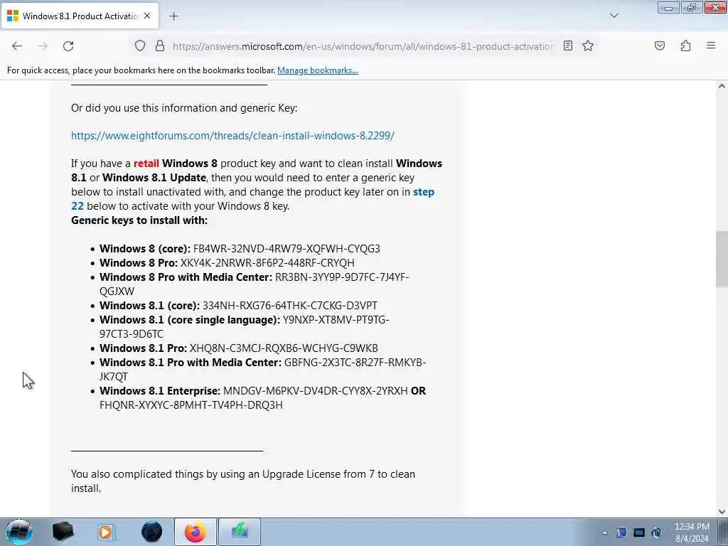Click Windows 8.1 Pro with Media Center key
This screenshot has width=728, height=546.
click(x=263, y=370)
